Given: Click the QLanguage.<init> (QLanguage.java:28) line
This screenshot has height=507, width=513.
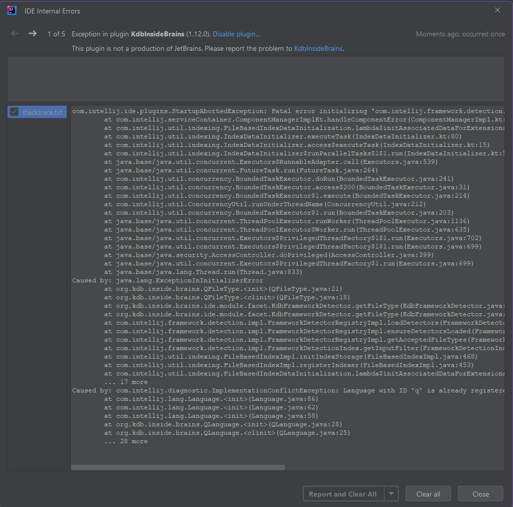Looking at the screenshot, I should [223, 424].
